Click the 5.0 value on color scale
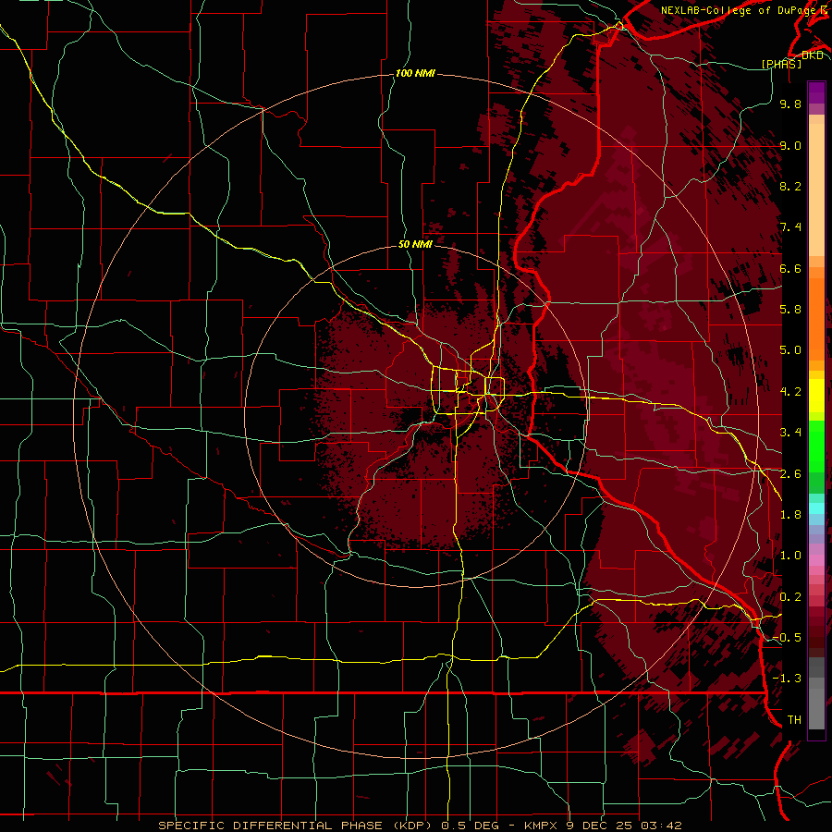Viewport: 832px width, 832px height. click(790, 350)
